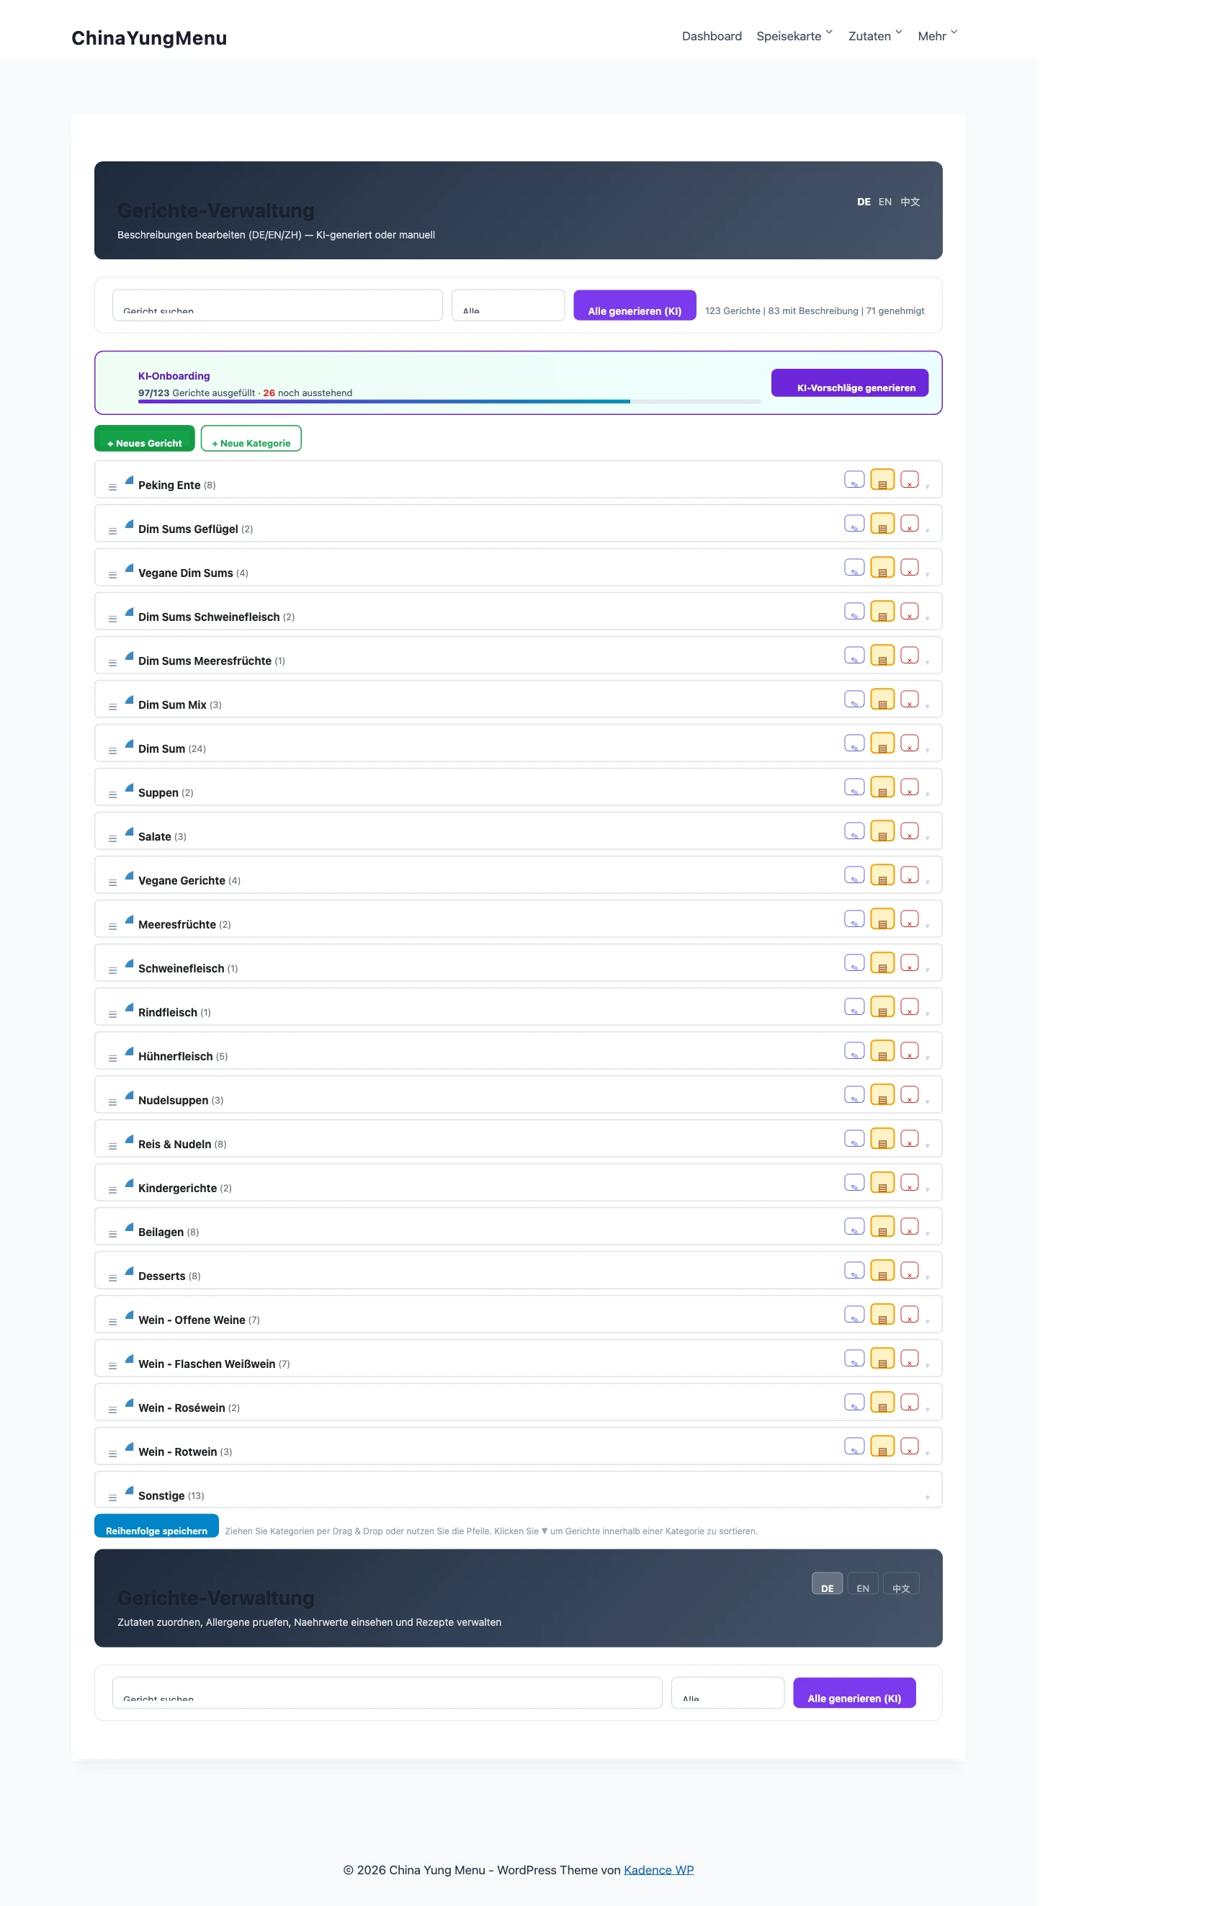Click KI-Vorschläge generieren button

850,383
